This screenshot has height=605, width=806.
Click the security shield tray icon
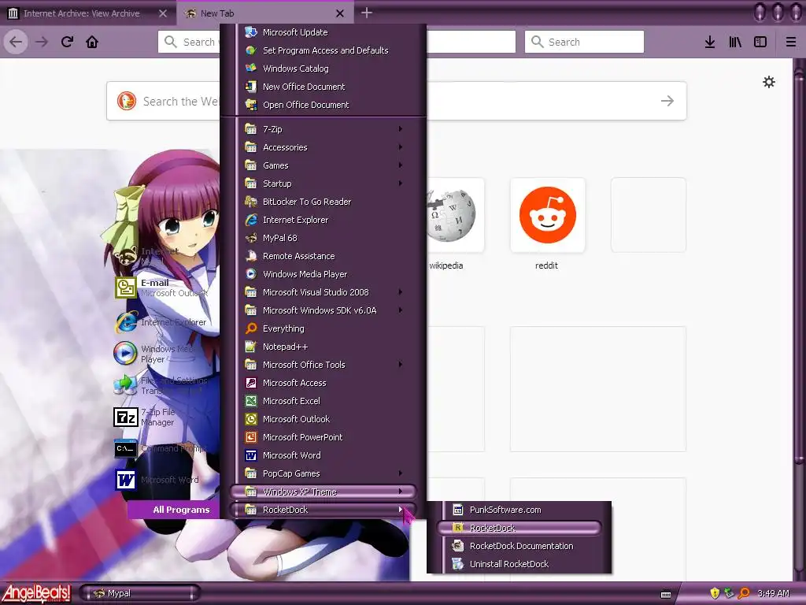tap(715, 593)
